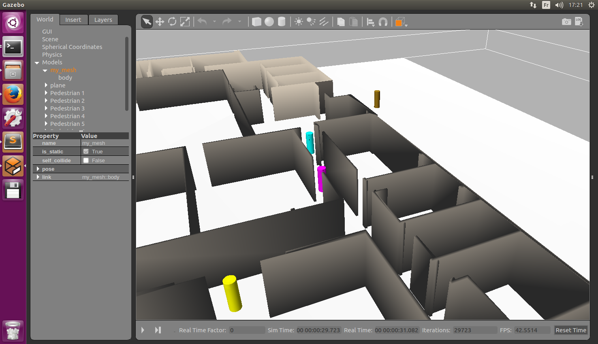Switch to the Insert tab
The height and width of the screenshot is (344, 598).
73,20
